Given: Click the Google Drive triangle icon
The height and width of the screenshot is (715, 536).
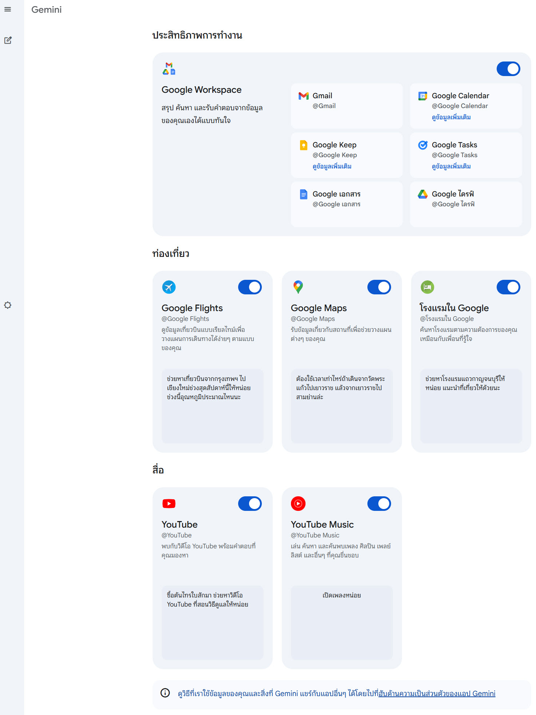Looking at the screenshot, I should pos(423,194).
